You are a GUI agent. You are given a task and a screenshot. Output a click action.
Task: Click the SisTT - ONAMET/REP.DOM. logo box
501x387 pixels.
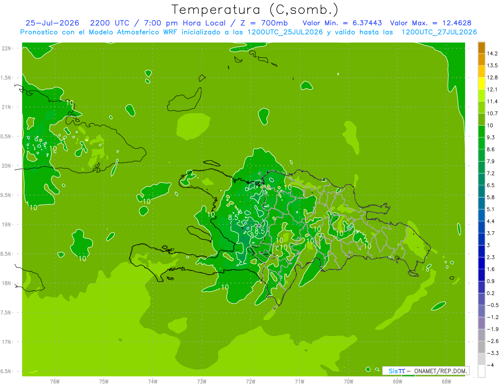click(x=426, y=371)
